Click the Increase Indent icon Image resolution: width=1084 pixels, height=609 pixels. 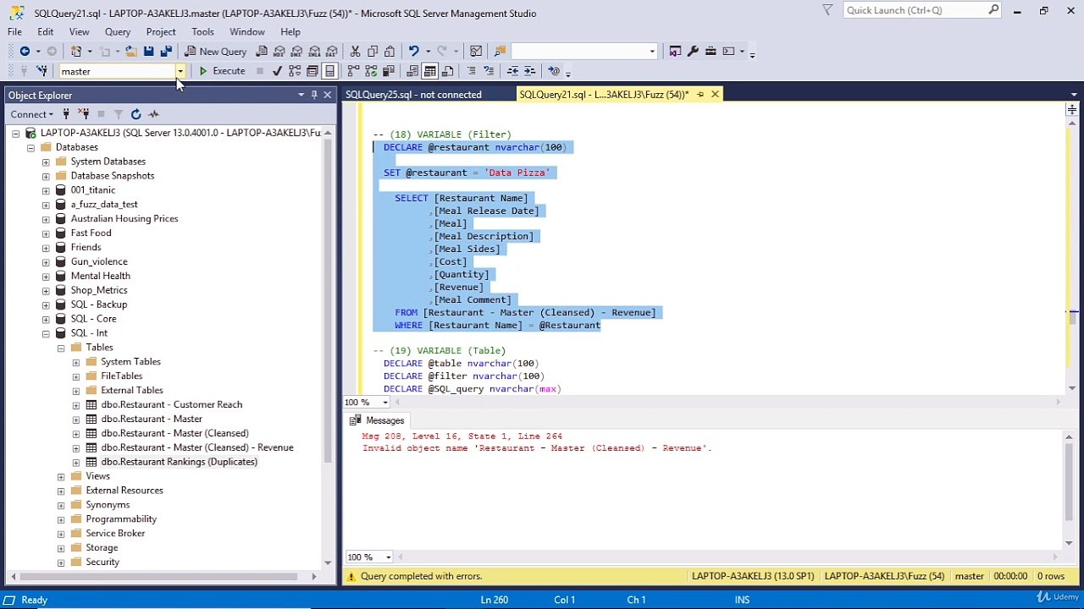(530, 71)
